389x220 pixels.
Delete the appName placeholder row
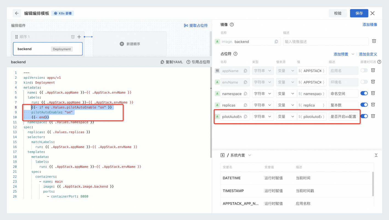tap(373, 70)
